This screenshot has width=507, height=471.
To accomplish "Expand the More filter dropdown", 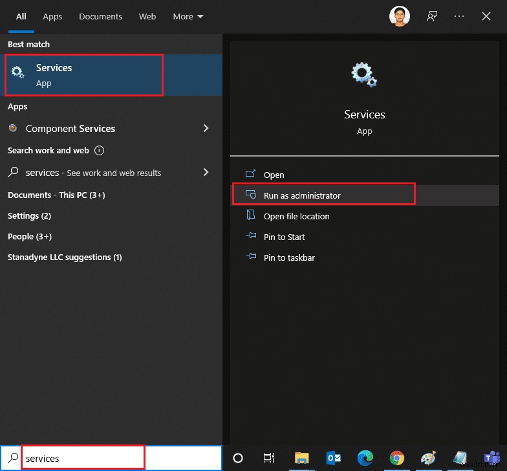I will [188, 17].
